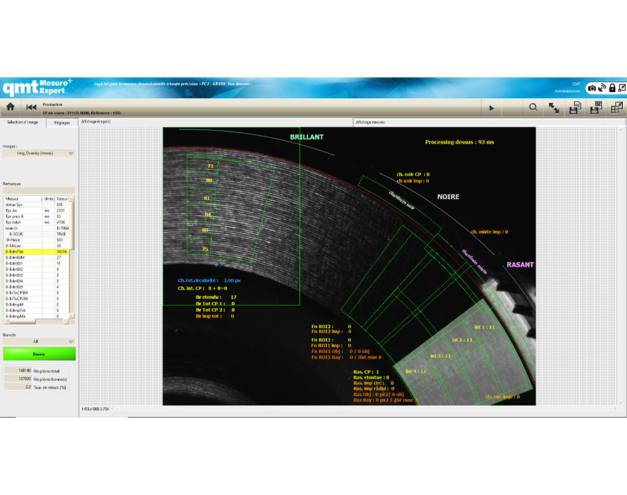The image size is (627, 495).
Task: Select the Sélection d'image tab
Action: [x=23, y=122]
